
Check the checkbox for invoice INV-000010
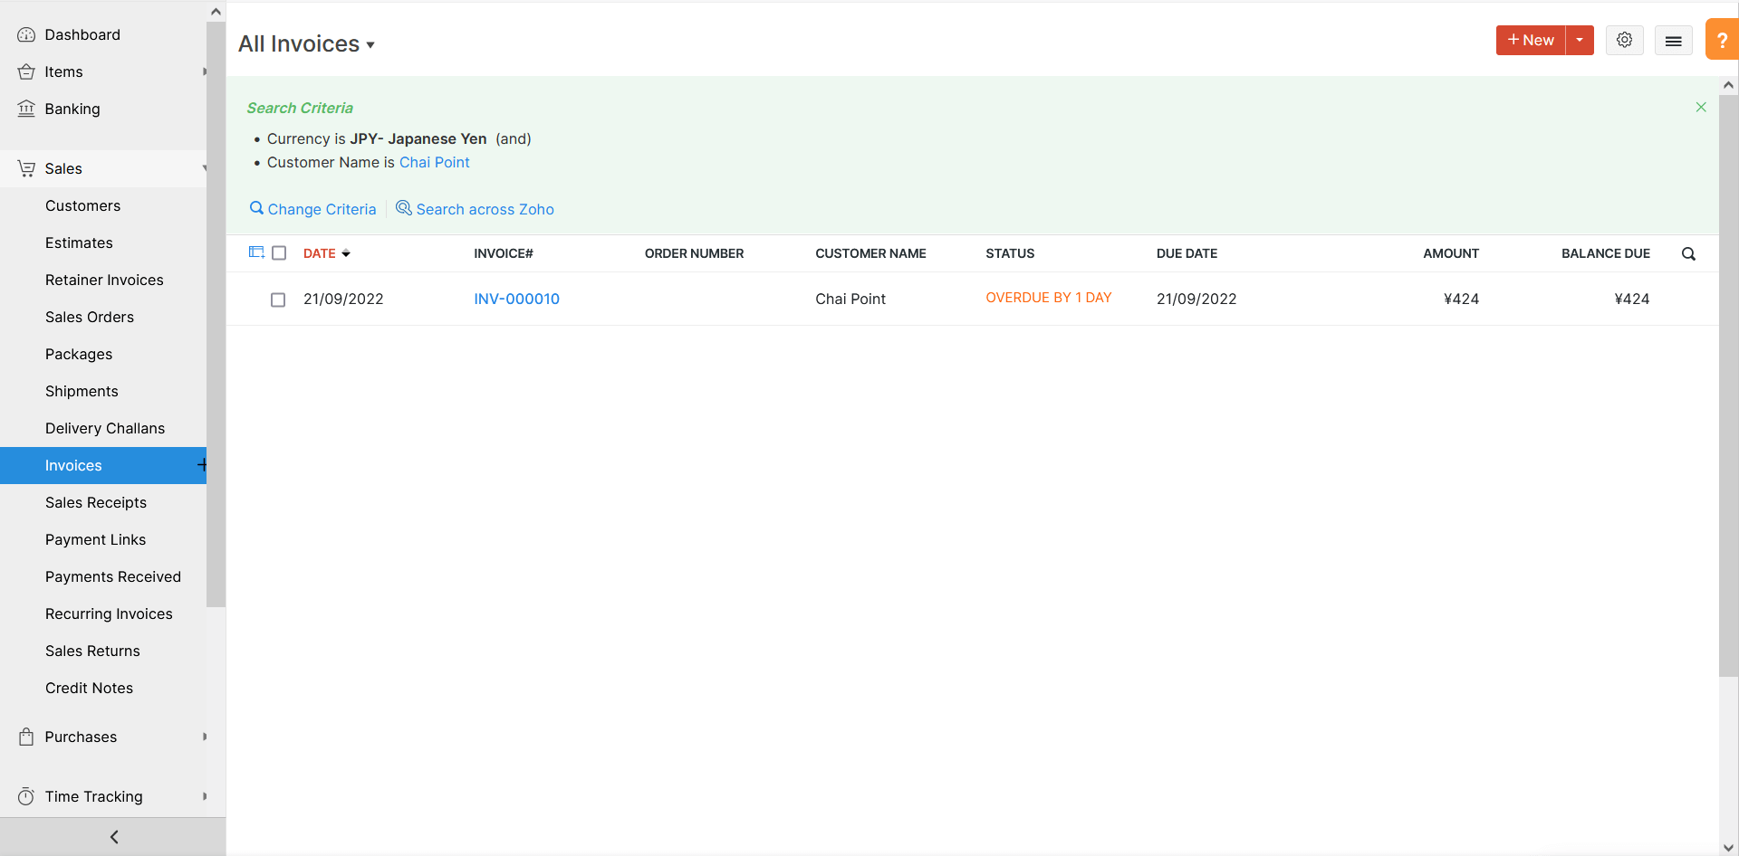pos(278,300)
